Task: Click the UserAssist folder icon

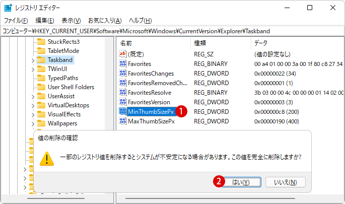Action: coord(41,96)
